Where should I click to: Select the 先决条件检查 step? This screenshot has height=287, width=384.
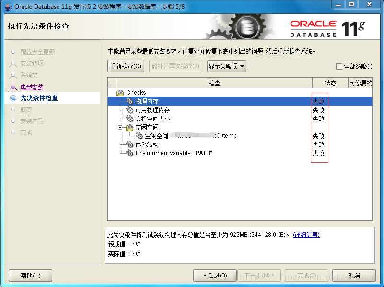39,98
